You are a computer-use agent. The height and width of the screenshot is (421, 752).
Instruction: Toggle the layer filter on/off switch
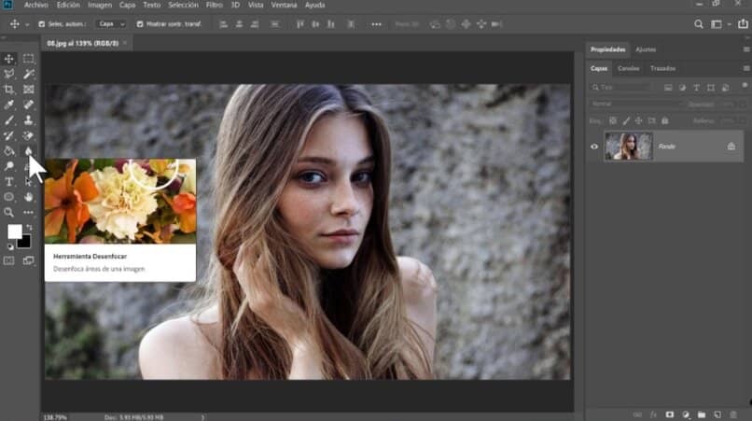point(745,86)
